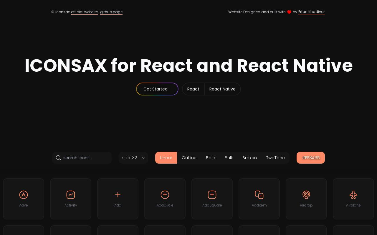Select the React Native option

[x=222, y=89]
